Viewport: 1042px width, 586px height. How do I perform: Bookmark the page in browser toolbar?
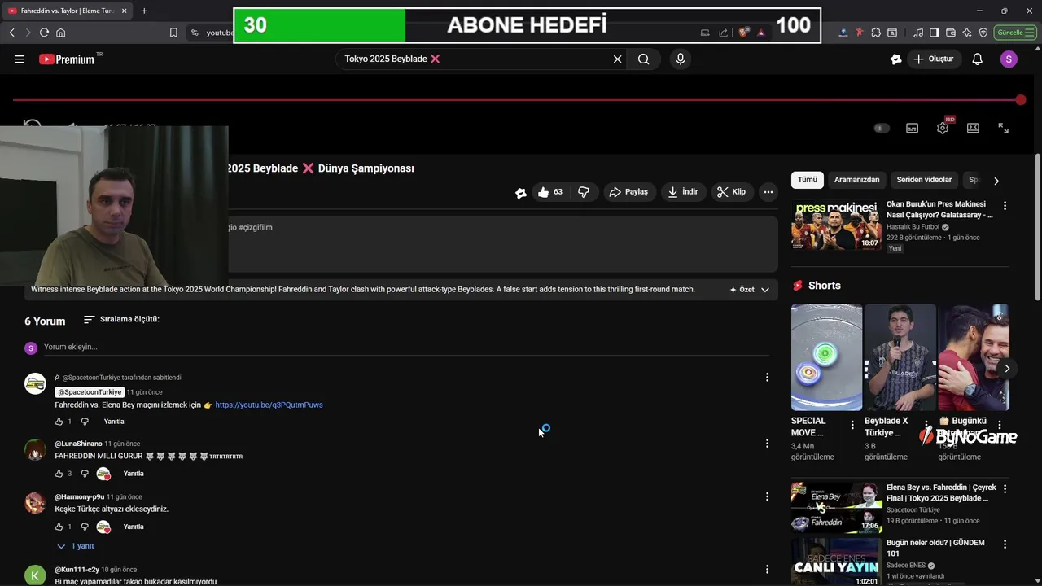[x=173, y=33]
